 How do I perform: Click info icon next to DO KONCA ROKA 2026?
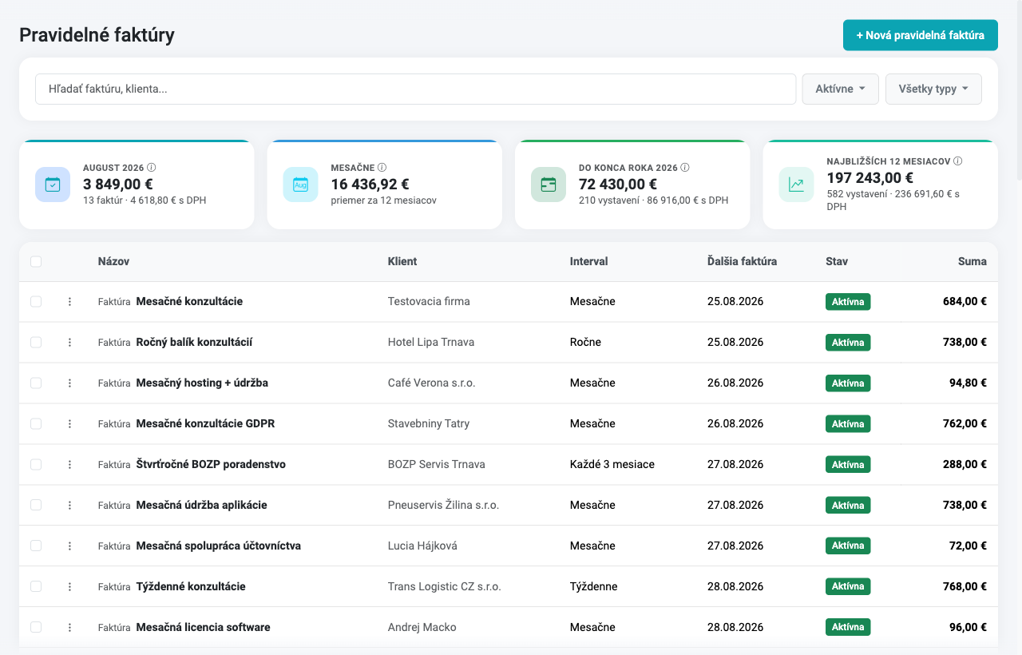pos(685,168)
